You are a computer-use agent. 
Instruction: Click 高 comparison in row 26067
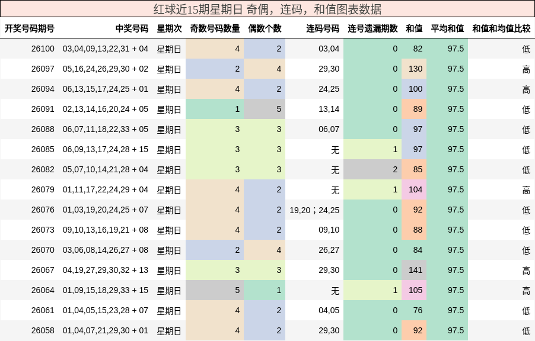[x=526, y=270]
